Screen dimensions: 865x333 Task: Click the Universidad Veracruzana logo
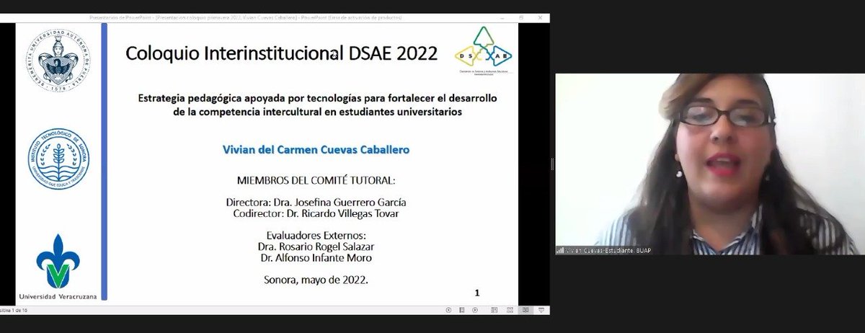pos(58,259)
